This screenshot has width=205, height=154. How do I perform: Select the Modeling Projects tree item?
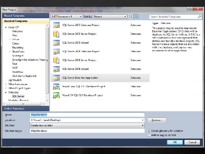[19, 100]
